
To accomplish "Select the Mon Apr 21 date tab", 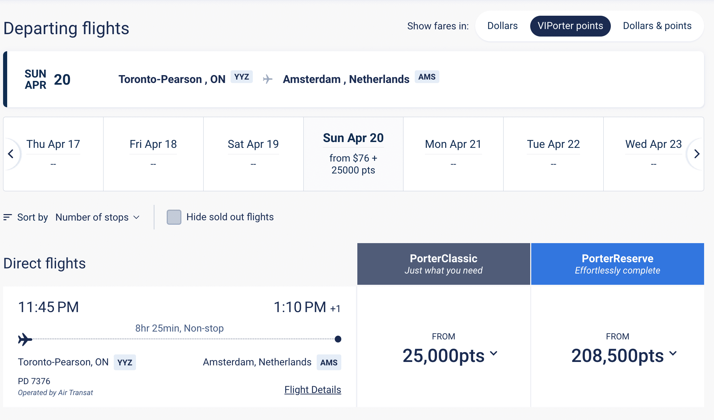I will coord(453,154).
